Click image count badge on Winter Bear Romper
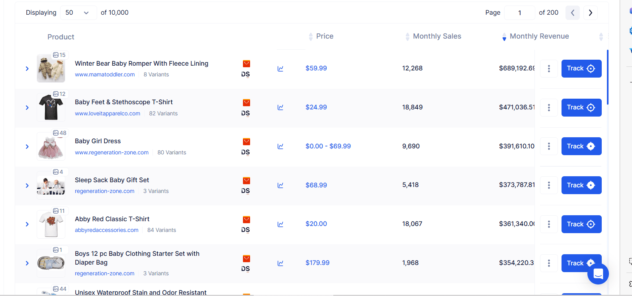Viewport: 632px width, 296px height. (59, 55)
